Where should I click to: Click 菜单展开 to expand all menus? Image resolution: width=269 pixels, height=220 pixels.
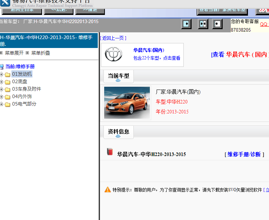point(14,53)
